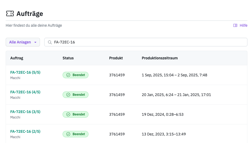Click the Status column header
This screenshot has height=143, width=252.
[x=68, y=58]
